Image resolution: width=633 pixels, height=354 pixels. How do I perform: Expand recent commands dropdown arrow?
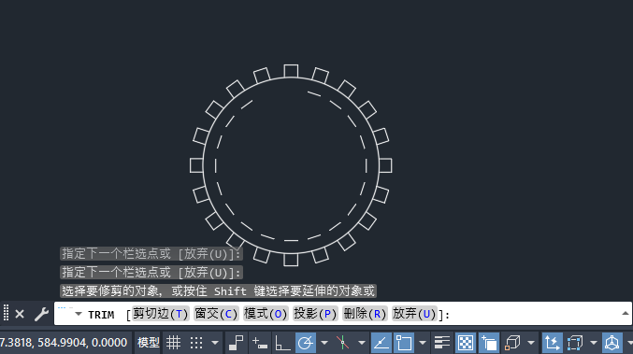pos(79,314)
